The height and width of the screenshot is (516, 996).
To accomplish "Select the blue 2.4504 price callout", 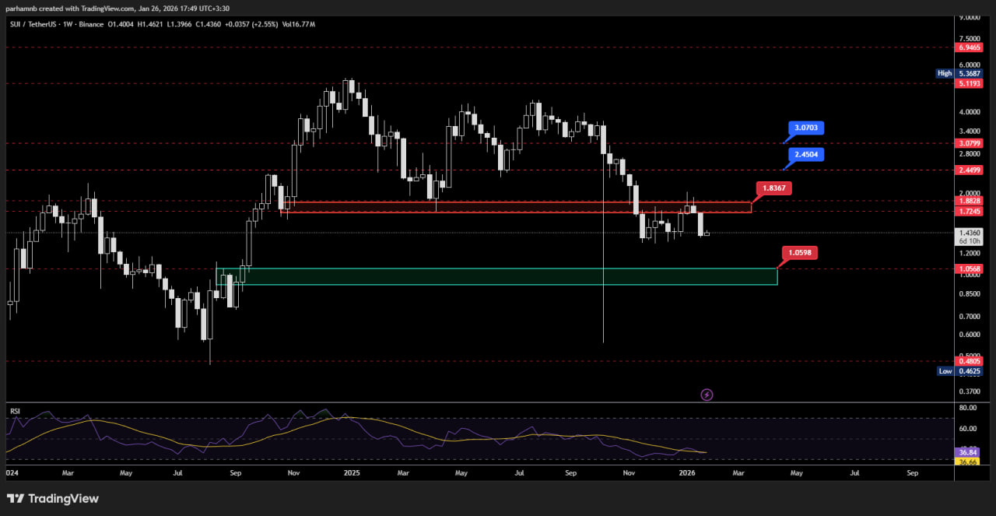I will tap(805, 155).
